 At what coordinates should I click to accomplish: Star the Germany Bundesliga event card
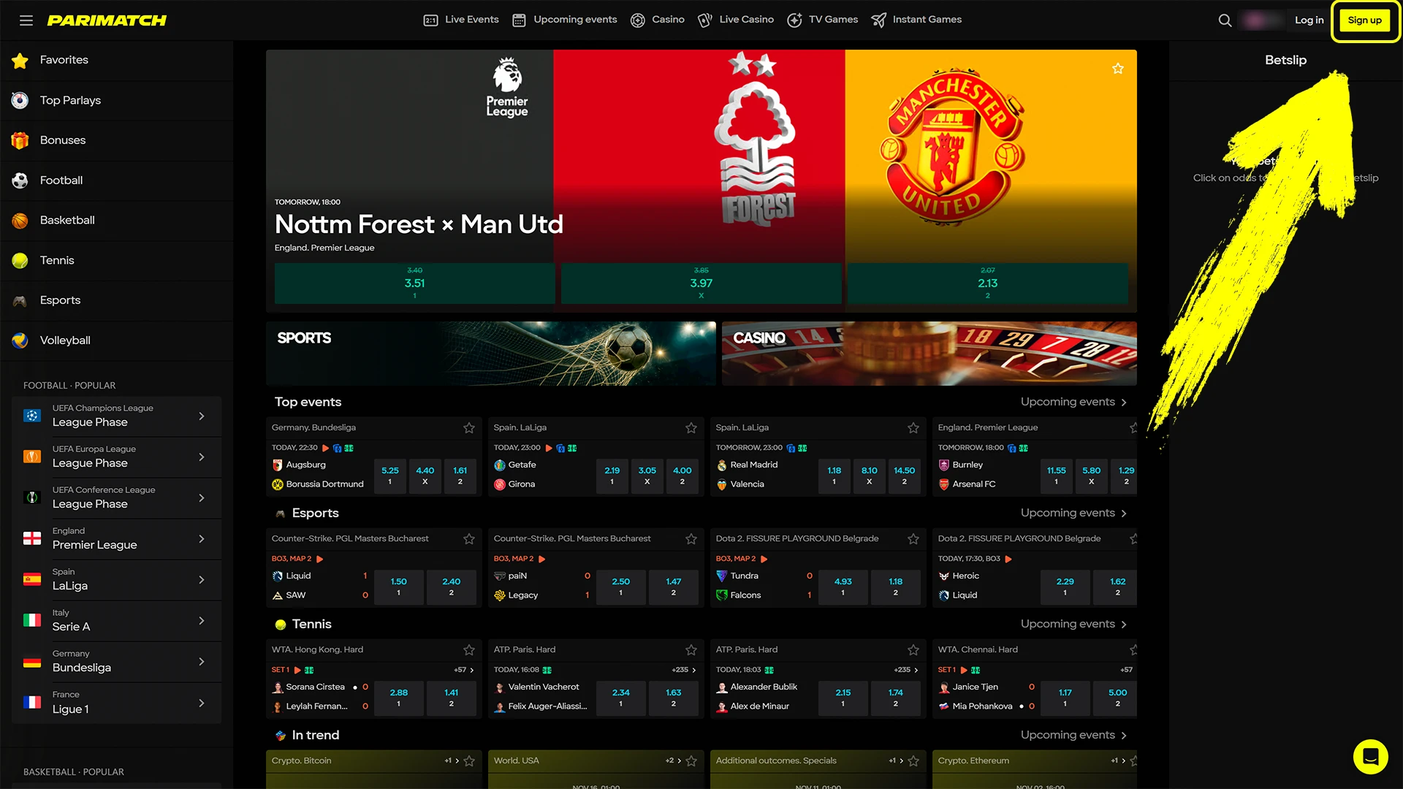pos(469,428)
